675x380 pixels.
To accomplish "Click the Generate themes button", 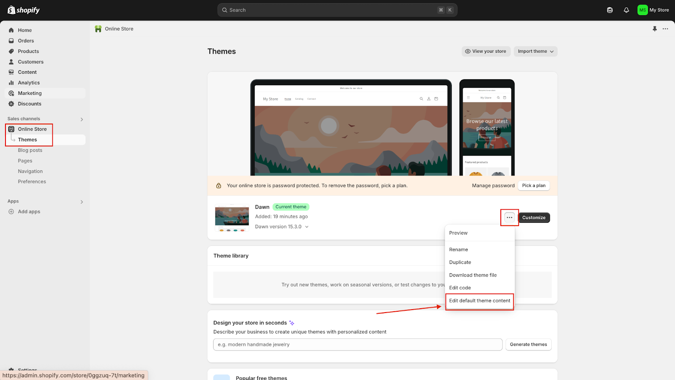I will 528,345.
